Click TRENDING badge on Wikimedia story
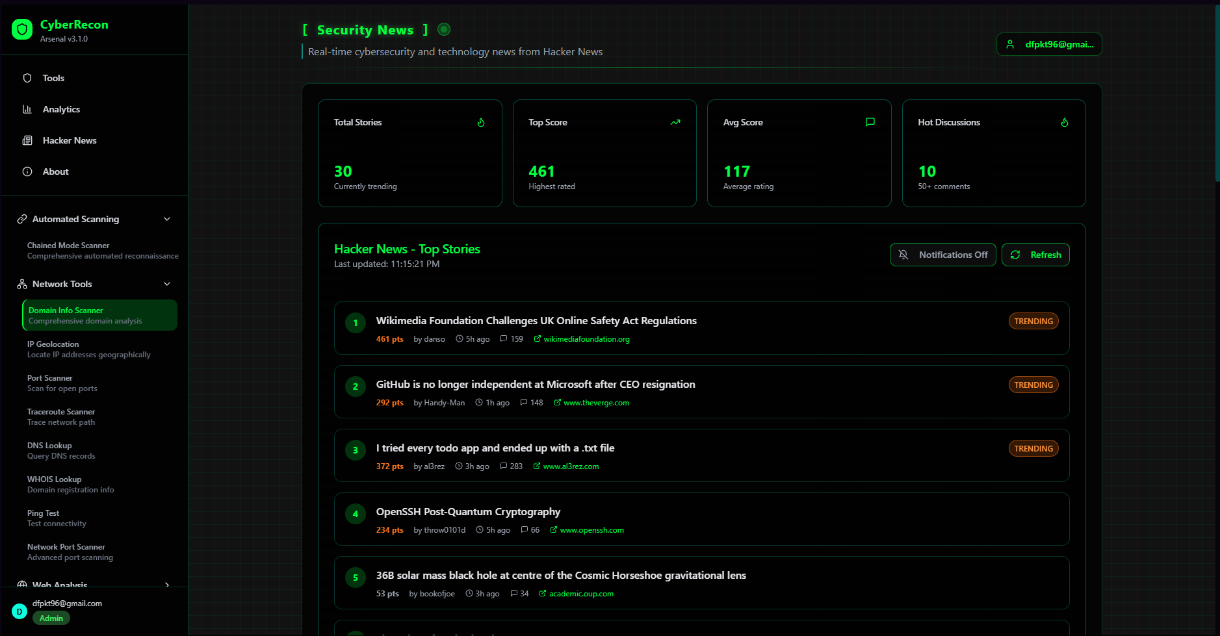This screenshot has width=1220, height=636. click(x=1033, y=321)
